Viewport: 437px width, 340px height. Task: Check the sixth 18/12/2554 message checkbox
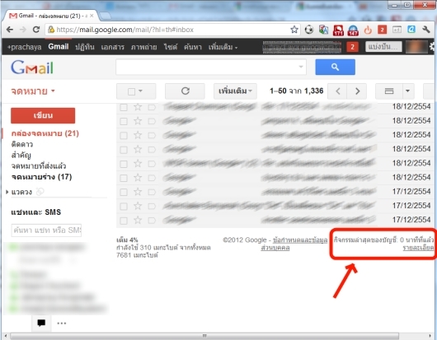(x=124, y=178)
